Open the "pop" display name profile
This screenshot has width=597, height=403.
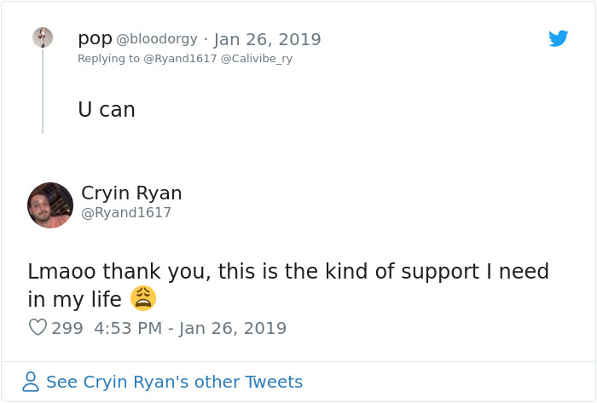(94, 38)
